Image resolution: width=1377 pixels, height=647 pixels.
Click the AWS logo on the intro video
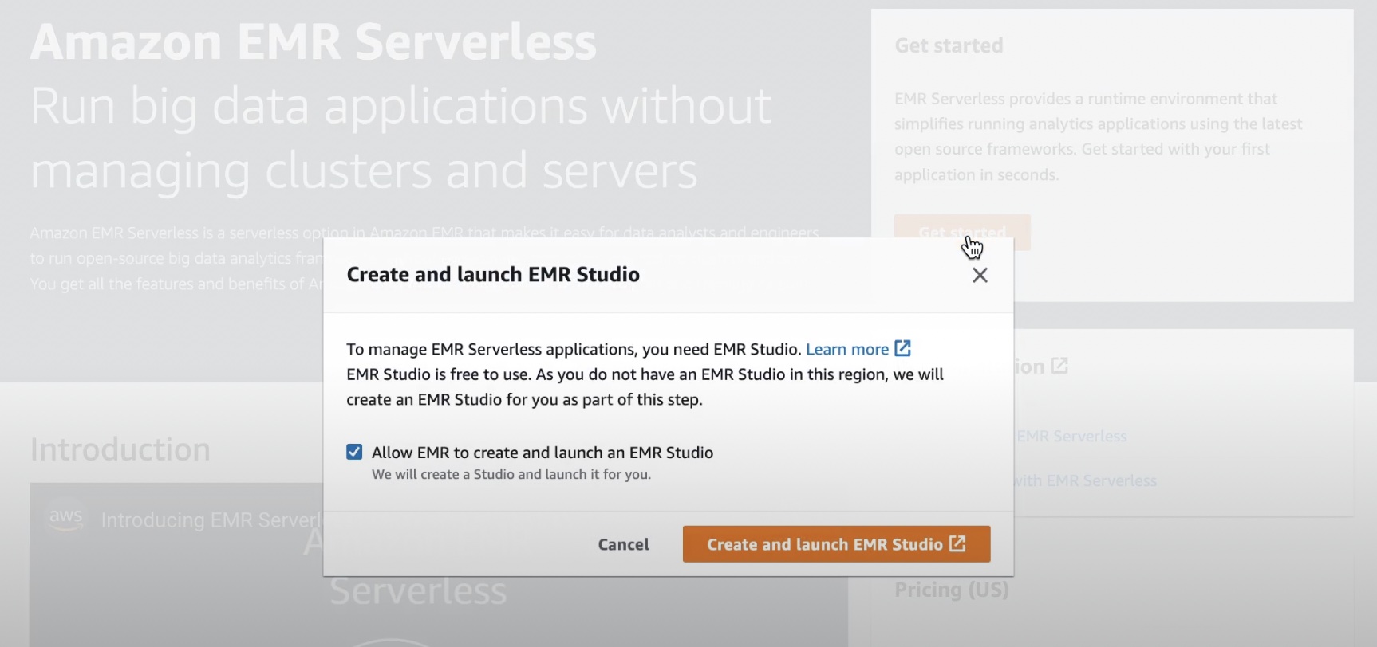coord(65,517)
